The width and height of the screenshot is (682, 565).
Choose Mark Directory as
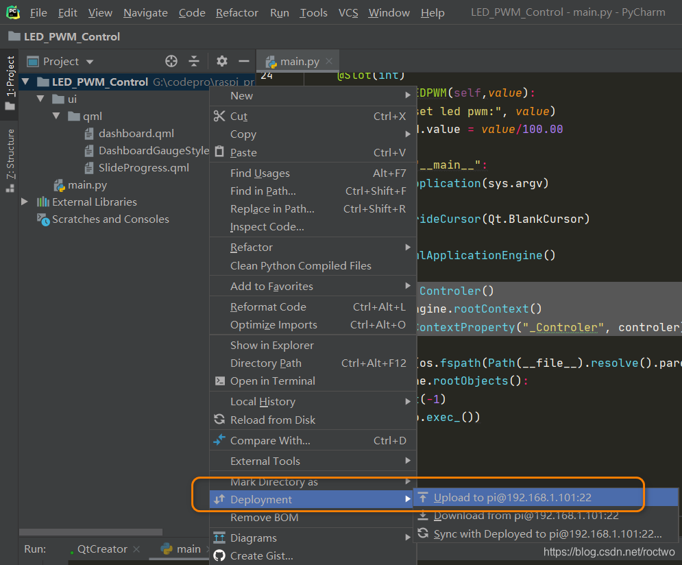pyautogui.click(x=313, y=481)
